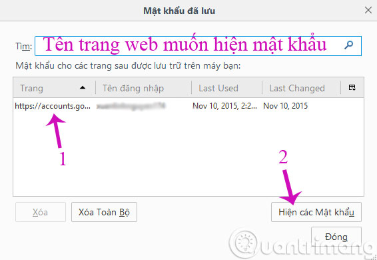
Task: Open the column picker icon
Action: [352, 87]
